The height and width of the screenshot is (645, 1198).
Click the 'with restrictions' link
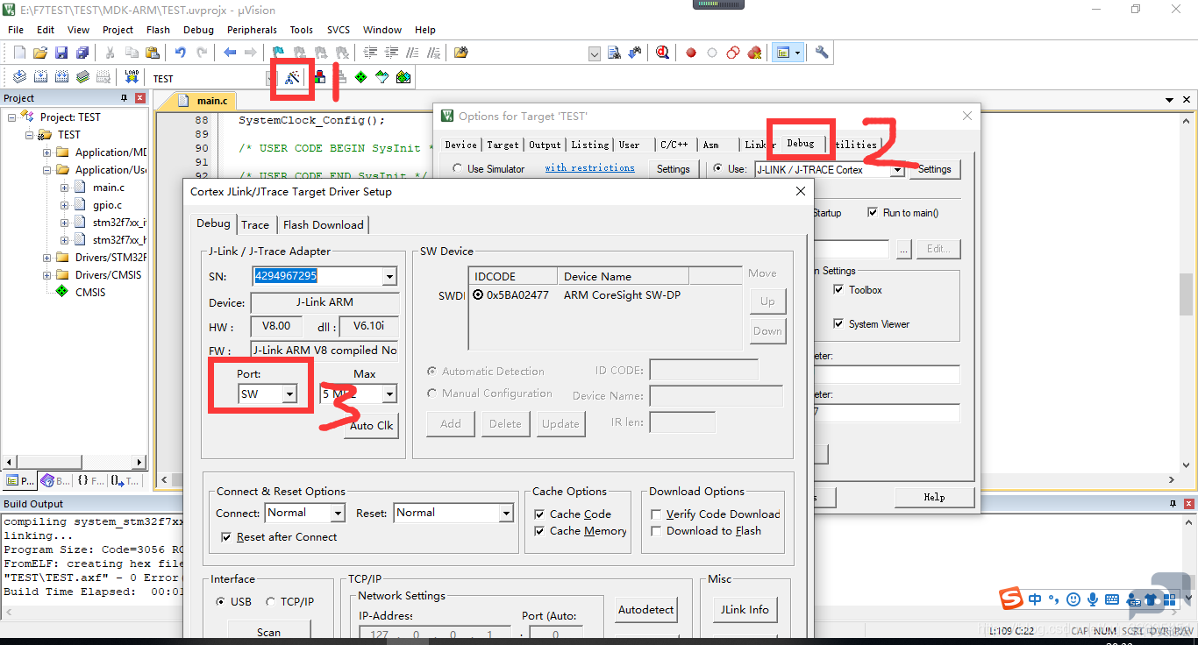[589, 168]
